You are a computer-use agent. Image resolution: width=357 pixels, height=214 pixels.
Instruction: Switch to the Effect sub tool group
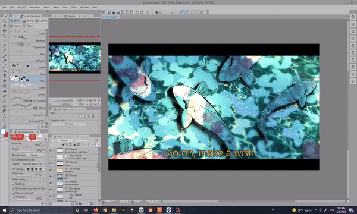pyautogui.click(x=15, y=21)
